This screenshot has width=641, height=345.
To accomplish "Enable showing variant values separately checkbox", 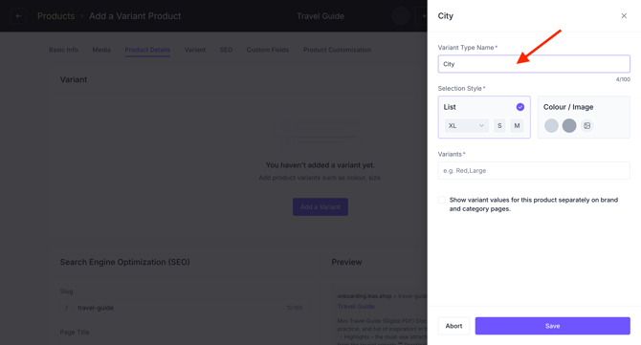I will (x=441, y=200).
